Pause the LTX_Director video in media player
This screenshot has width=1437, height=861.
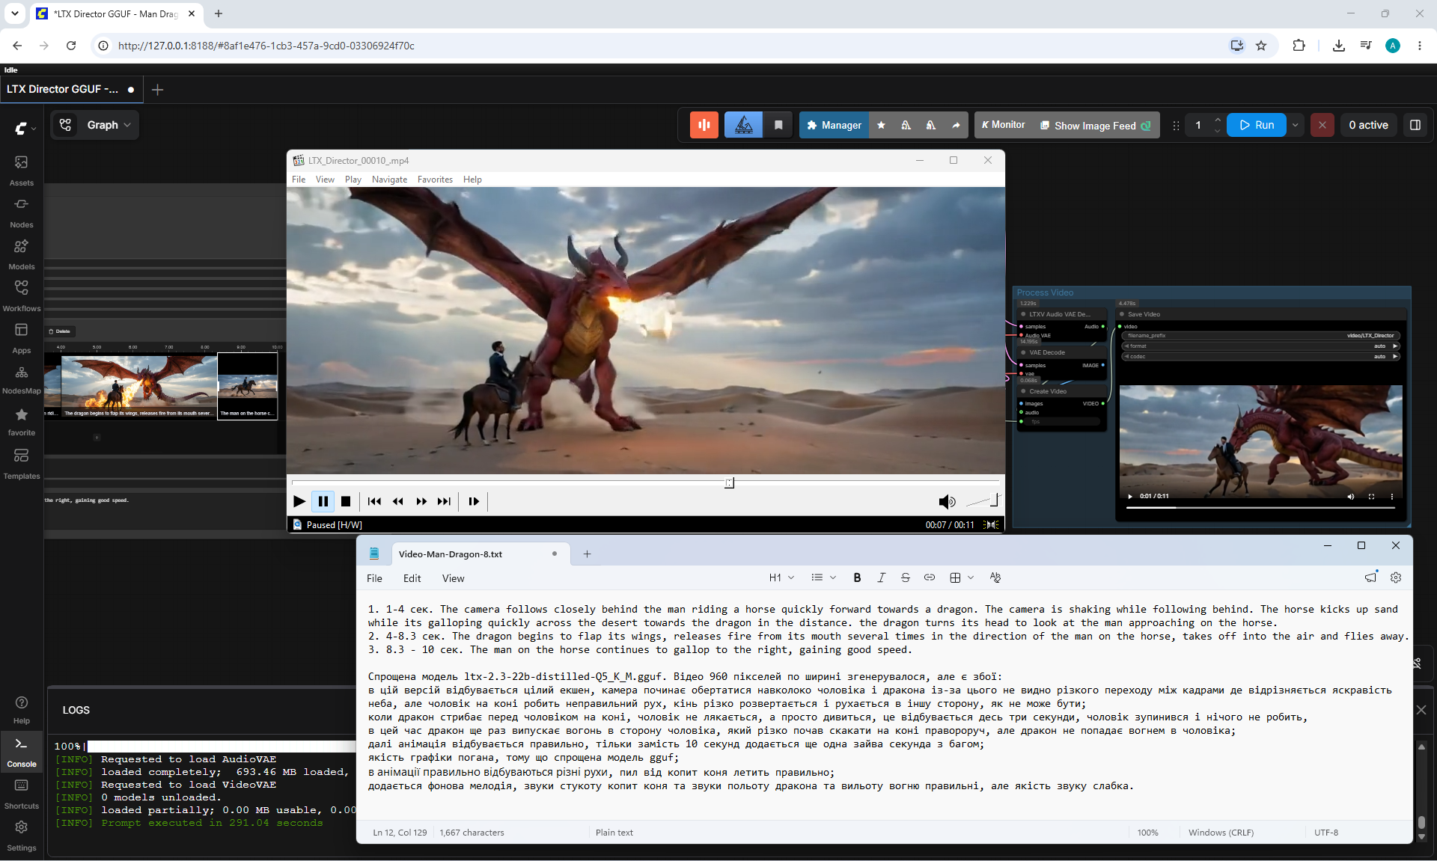tap(323, 501)
